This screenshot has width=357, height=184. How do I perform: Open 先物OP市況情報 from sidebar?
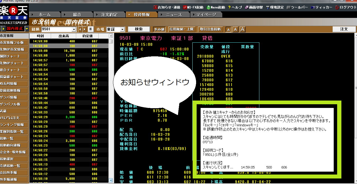click(x=14, y=49)
